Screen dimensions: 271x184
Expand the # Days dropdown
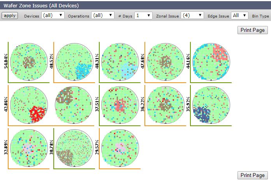(x=143, y=16)
